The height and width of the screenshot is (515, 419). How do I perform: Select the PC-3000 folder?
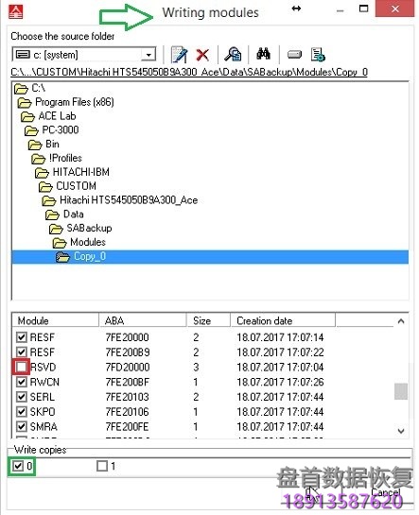point(52,130)
